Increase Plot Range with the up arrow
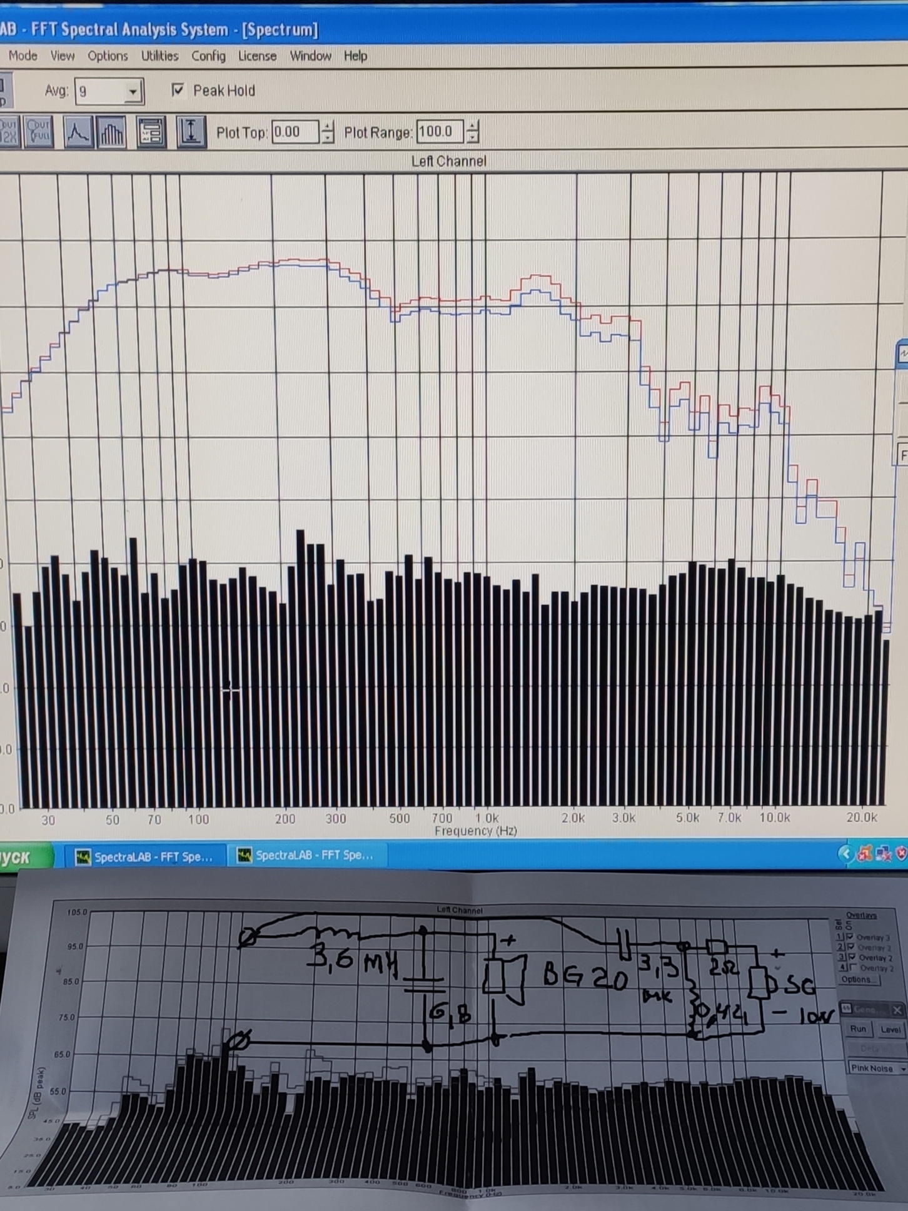 (x=473, y=125)
